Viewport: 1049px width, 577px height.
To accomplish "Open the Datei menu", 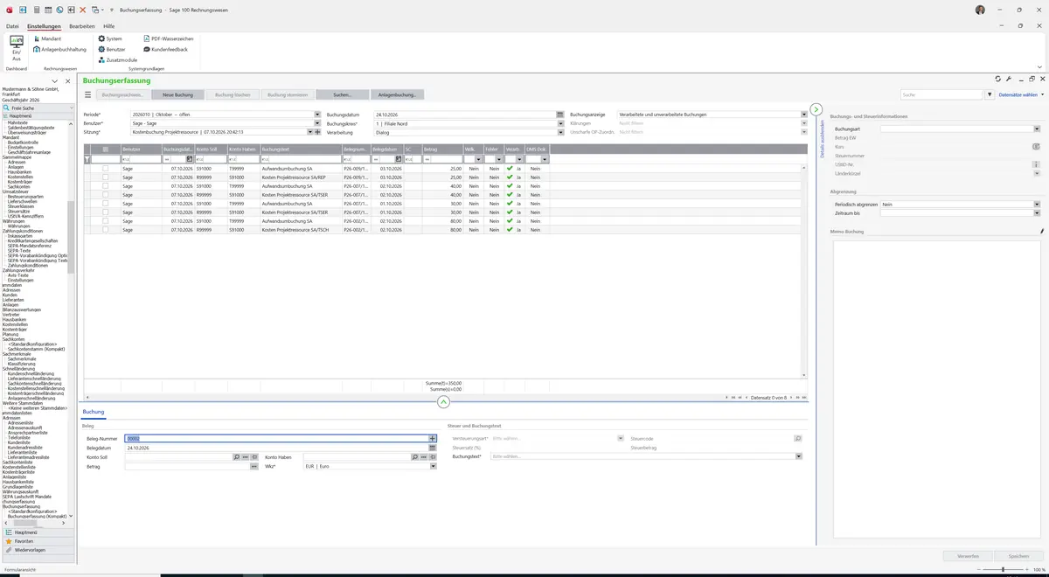I will coord(12,26).
